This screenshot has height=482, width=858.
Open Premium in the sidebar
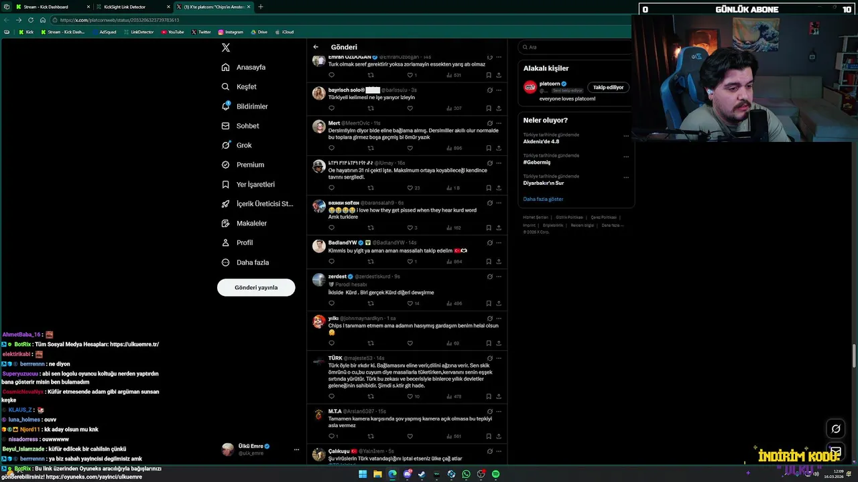pyautogui.click(x=243, y=165)
